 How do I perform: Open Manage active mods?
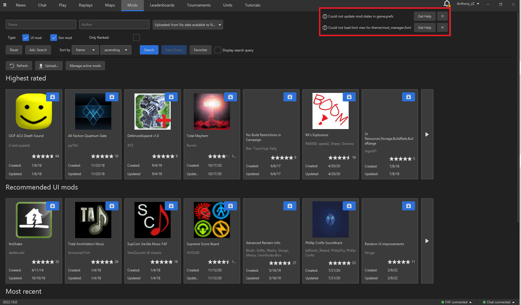click(x=85, y=66)
